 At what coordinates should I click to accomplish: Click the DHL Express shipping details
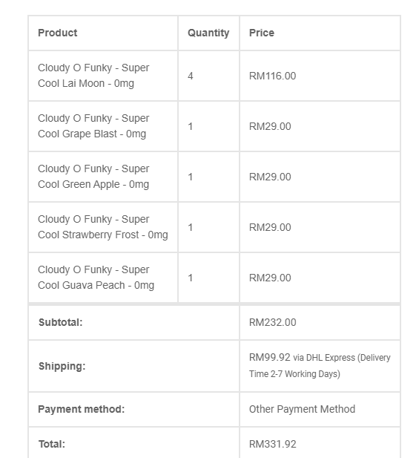point(320,366)
